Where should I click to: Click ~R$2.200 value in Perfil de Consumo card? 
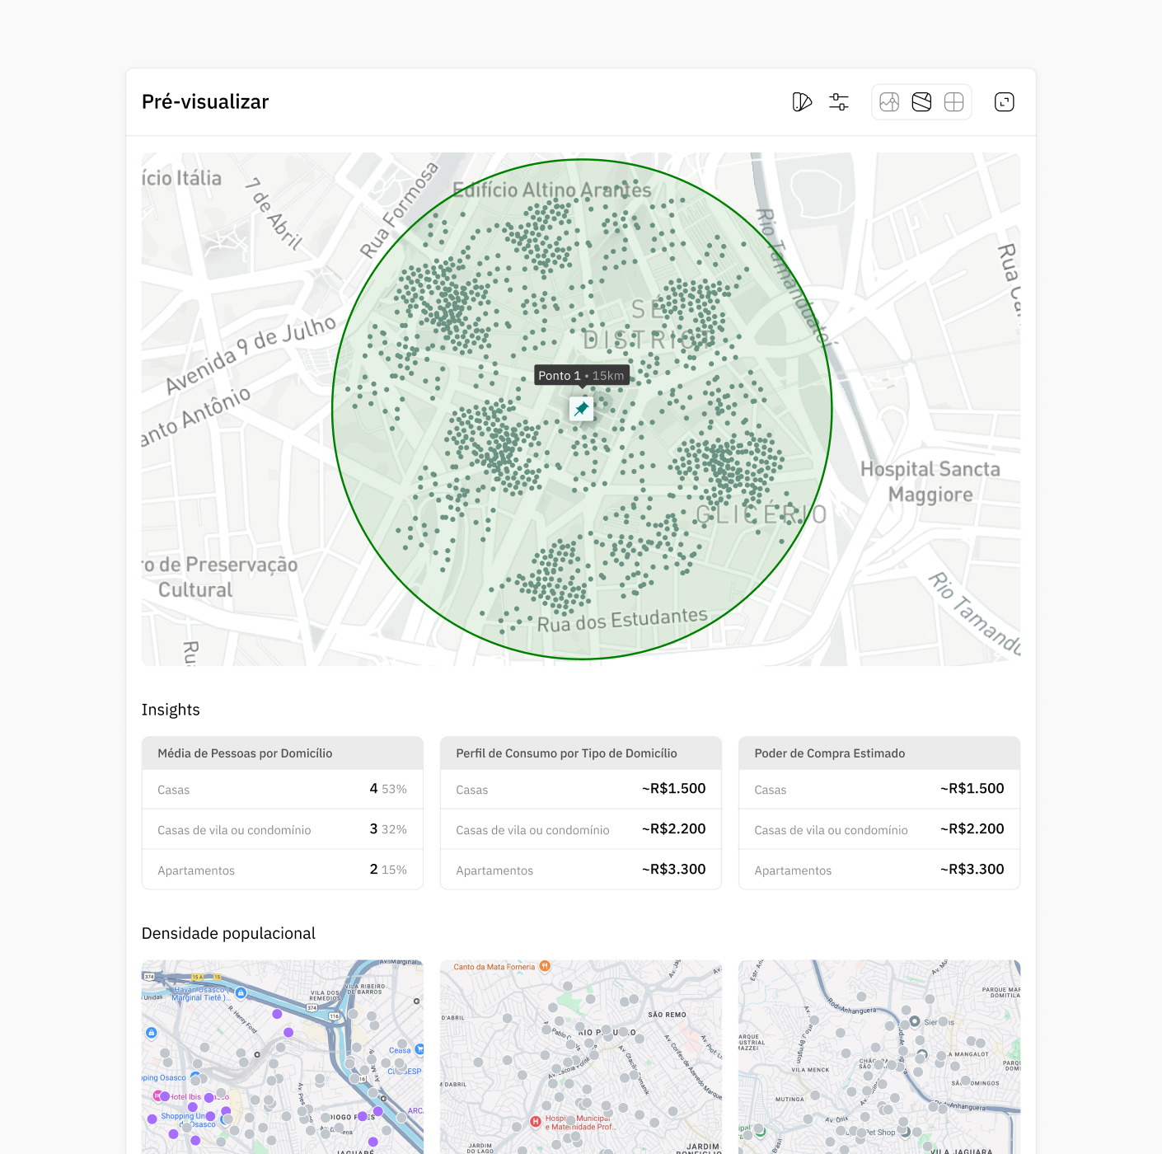[673, 829]
